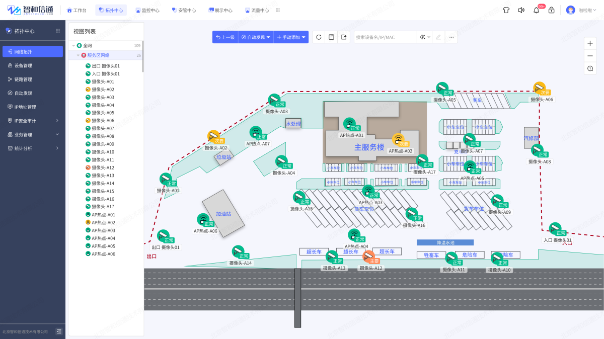
Task: Click the refresh topology icon
Action: [x=318, y=37]
